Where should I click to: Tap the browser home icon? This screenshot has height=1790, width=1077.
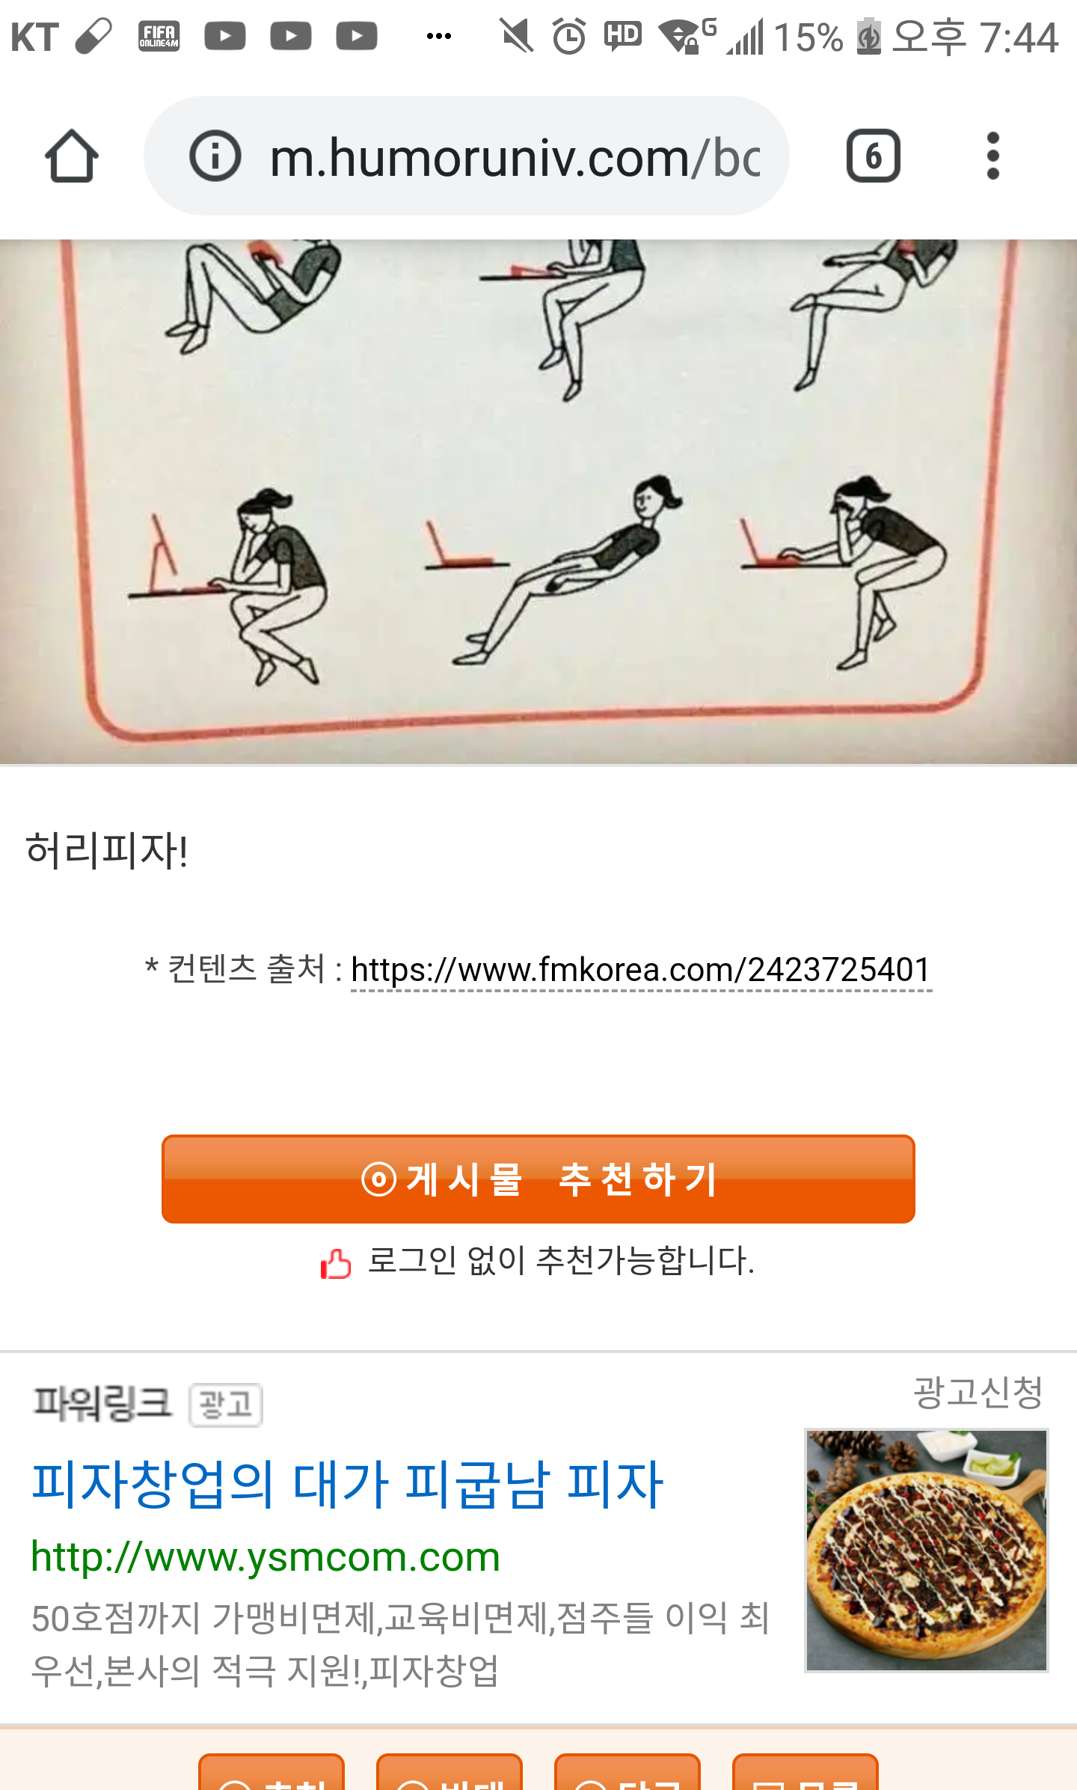click(71, 156)
